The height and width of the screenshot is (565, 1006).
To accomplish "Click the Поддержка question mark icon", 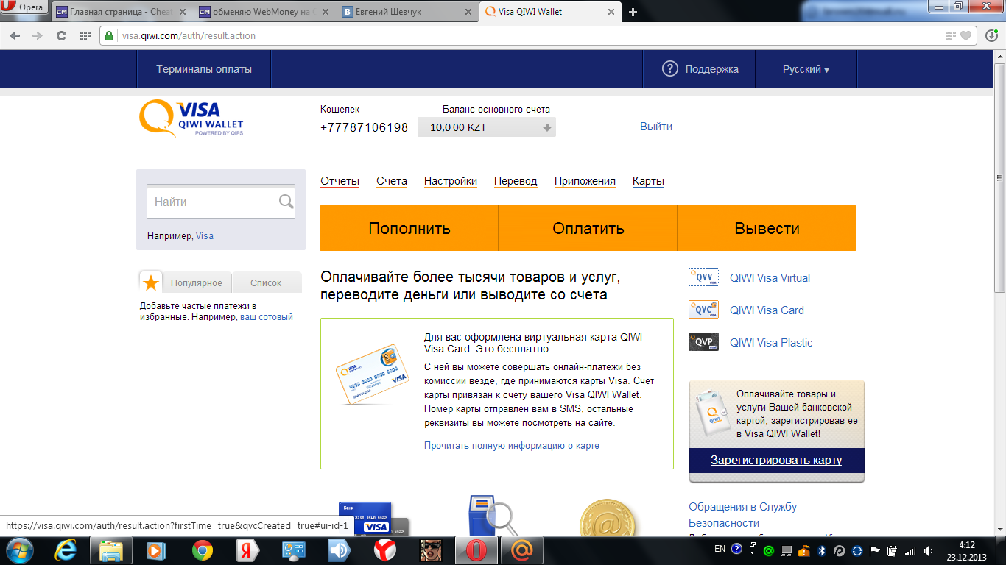I will pyautogui.click(x=669, y=68).
